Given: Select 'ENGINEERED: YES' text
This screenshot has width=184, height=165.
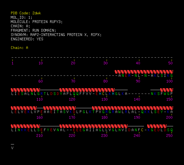Looking at the screenshot, I should pos(27,39).
